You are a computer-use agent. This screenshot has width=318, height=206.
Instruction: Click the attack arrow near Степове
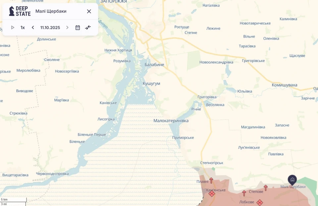coord(265,188)
